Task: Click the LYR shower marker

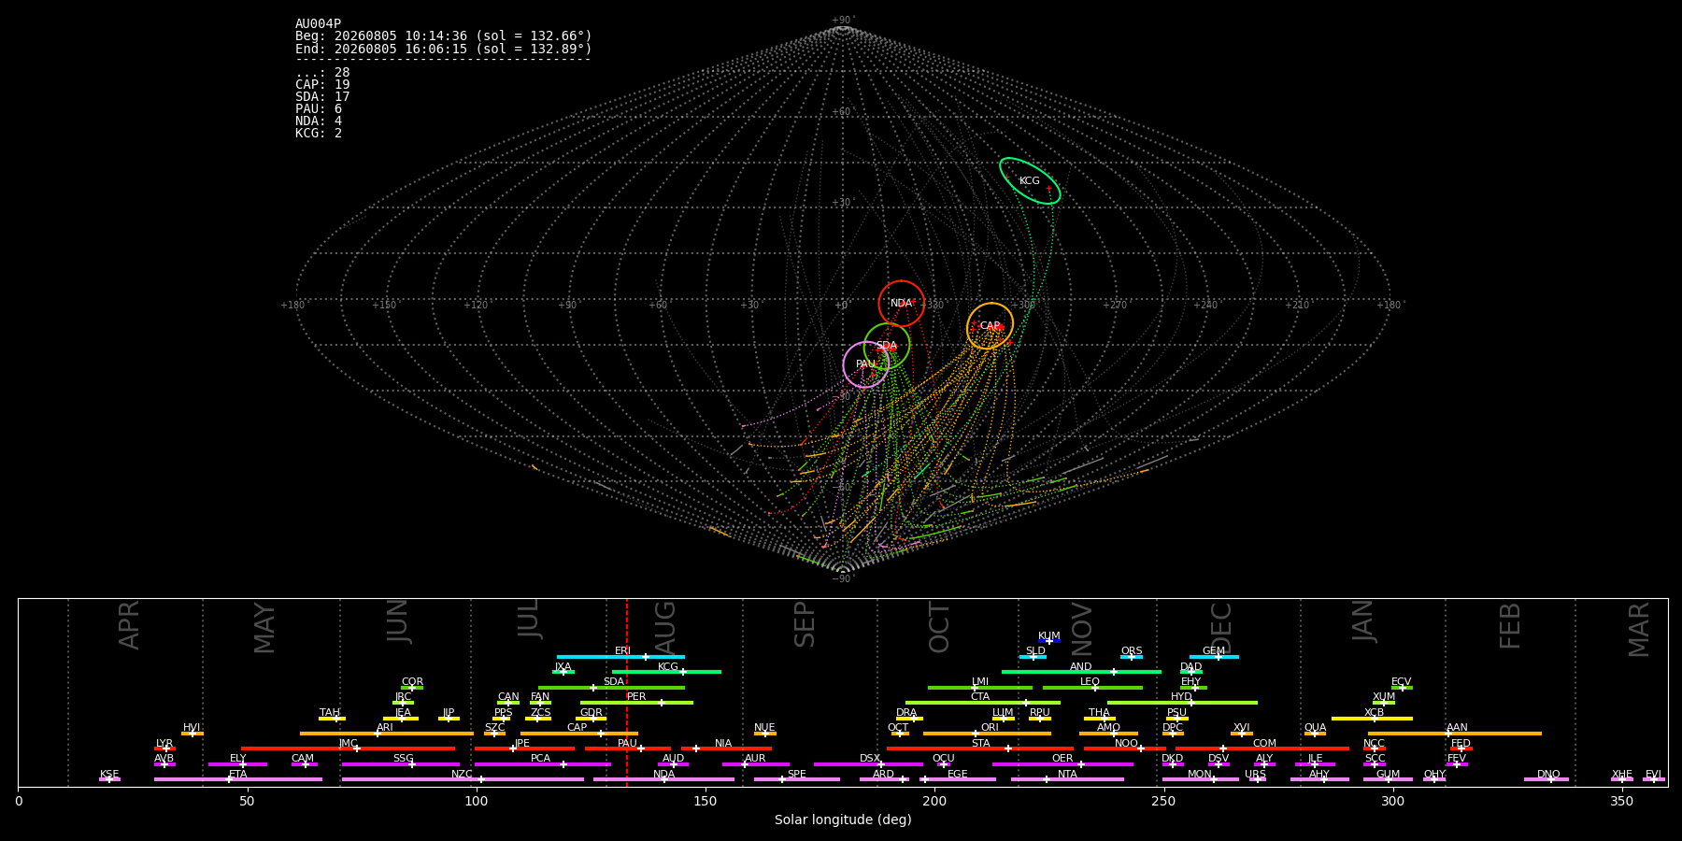Action: coord(165,748)
